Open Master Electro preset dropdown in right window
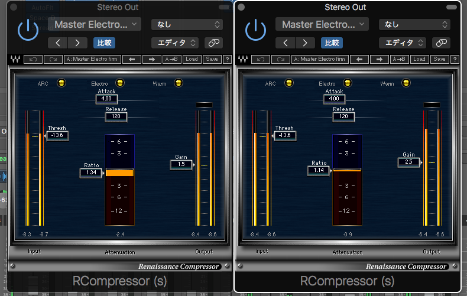Viewport: 467px width, 296px height. click(x=322, y=24)
